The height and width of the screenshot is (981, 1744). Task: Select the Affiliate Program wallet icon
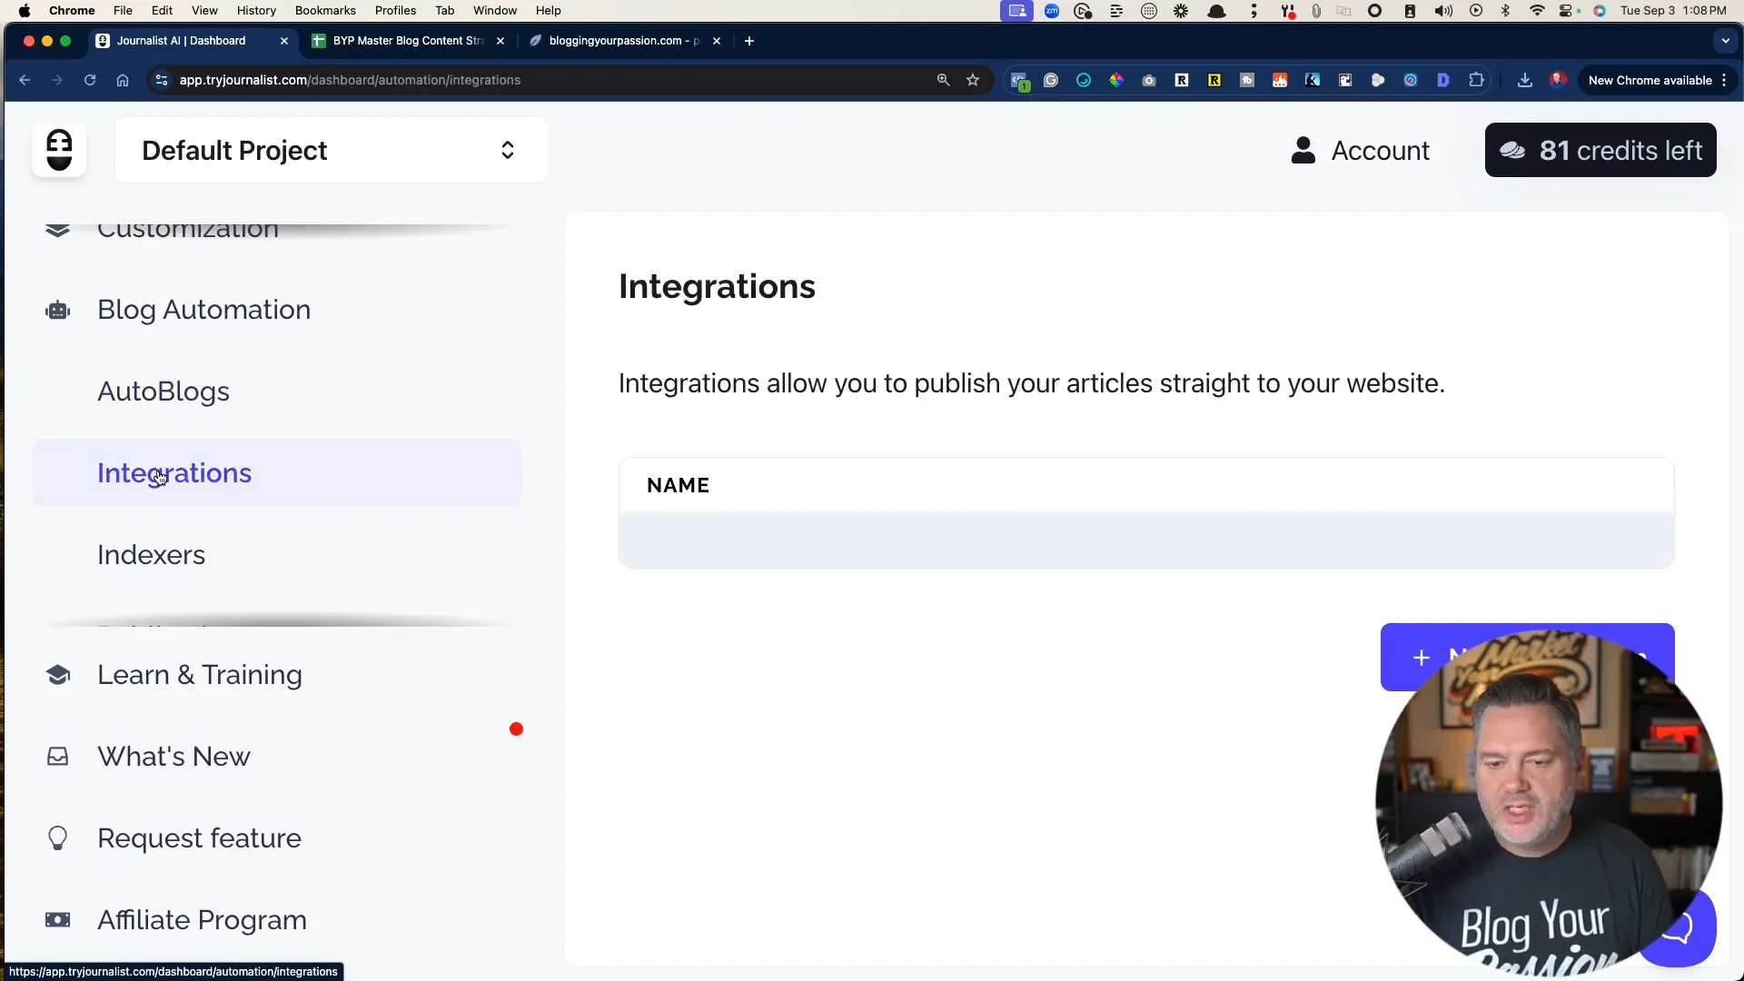coord(57,920)
